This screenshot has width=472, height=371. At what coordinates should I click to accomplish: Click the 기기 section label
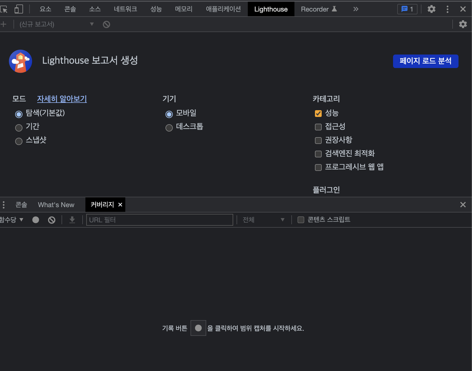pyautogui.click(x=169, y=99)
